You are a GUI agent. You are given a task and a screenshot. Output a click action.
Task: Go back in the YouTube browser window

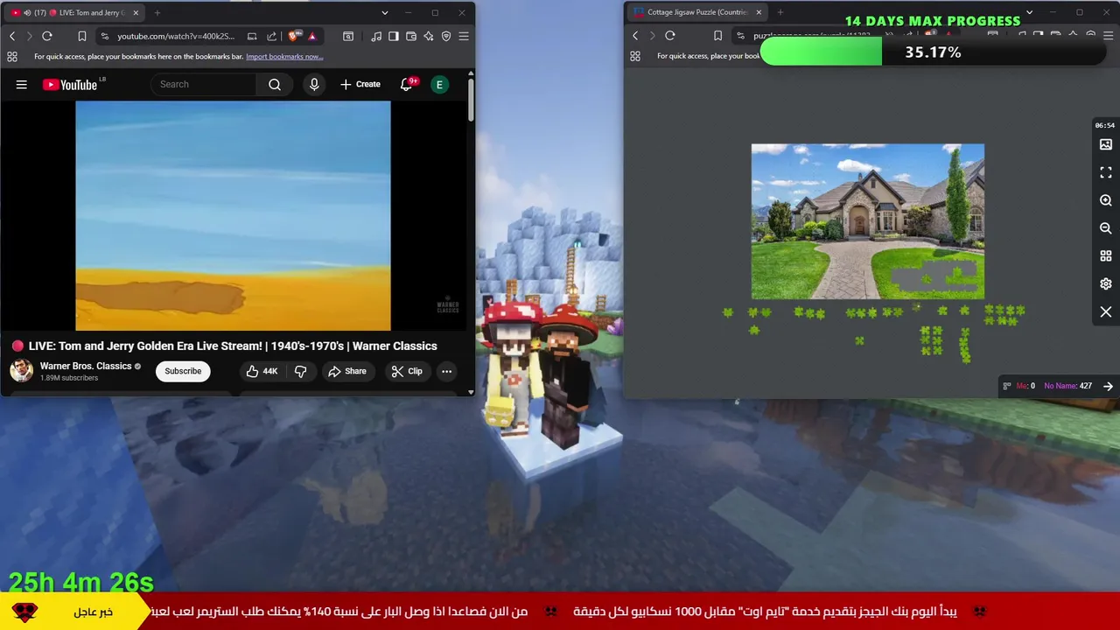tap(12, 36)
